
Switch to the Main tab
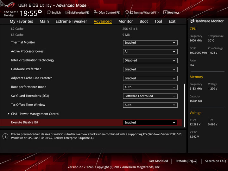click(x=44, y=22)
